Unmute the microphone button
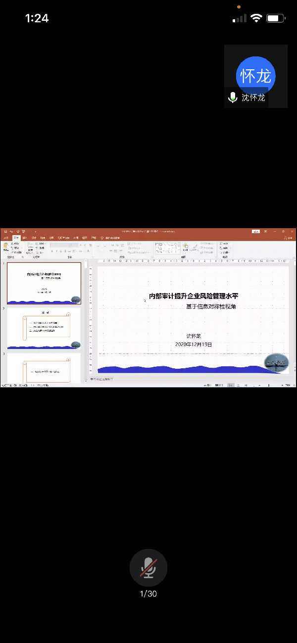This screenshot has width=297, height=643. [x=148, y=567]
